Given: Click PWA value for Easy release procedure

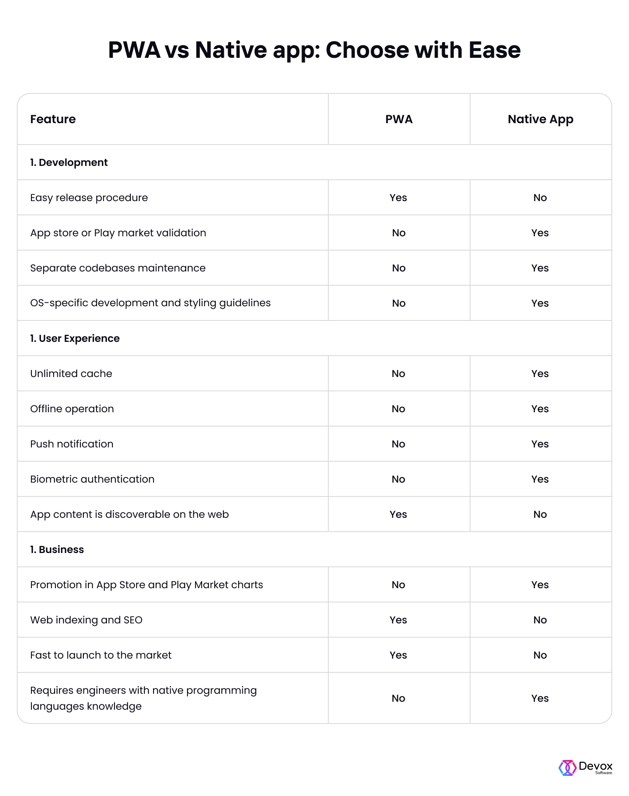Looking at the screenshot, I should [x=398, y=198].
